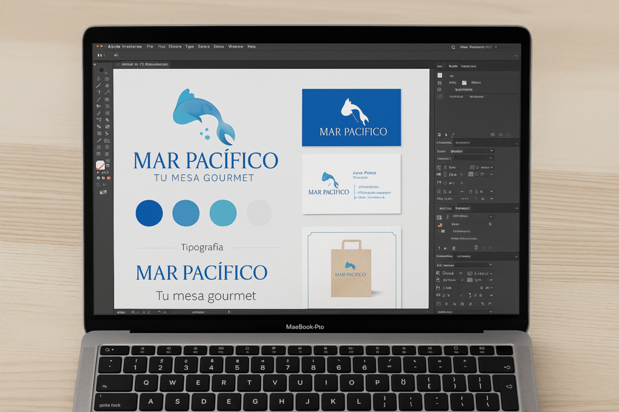Viewport: 619px width, 412px height.
Task: Click the search magnifier icon in top bar
Action: point(453,46)
